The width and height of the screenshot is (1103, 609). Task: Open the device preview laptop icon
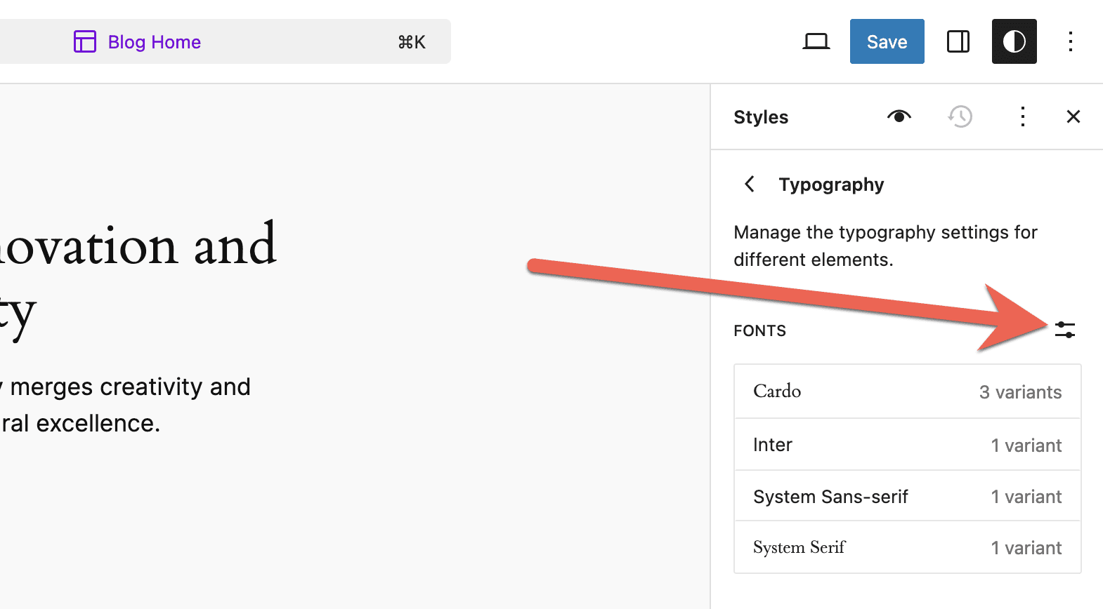(x=816, y=42)
